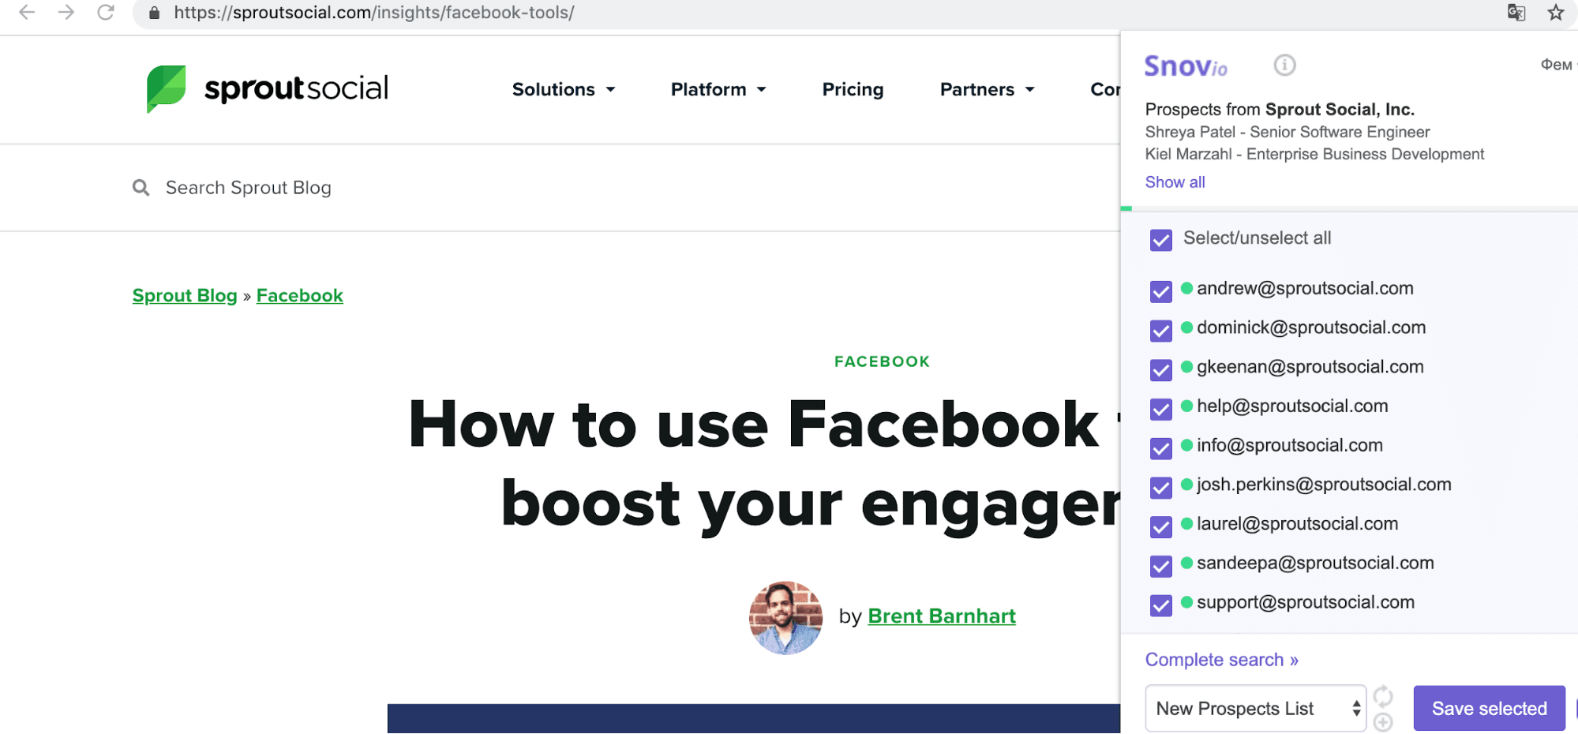Click Show all prospects link

(x=1175, y=182)
